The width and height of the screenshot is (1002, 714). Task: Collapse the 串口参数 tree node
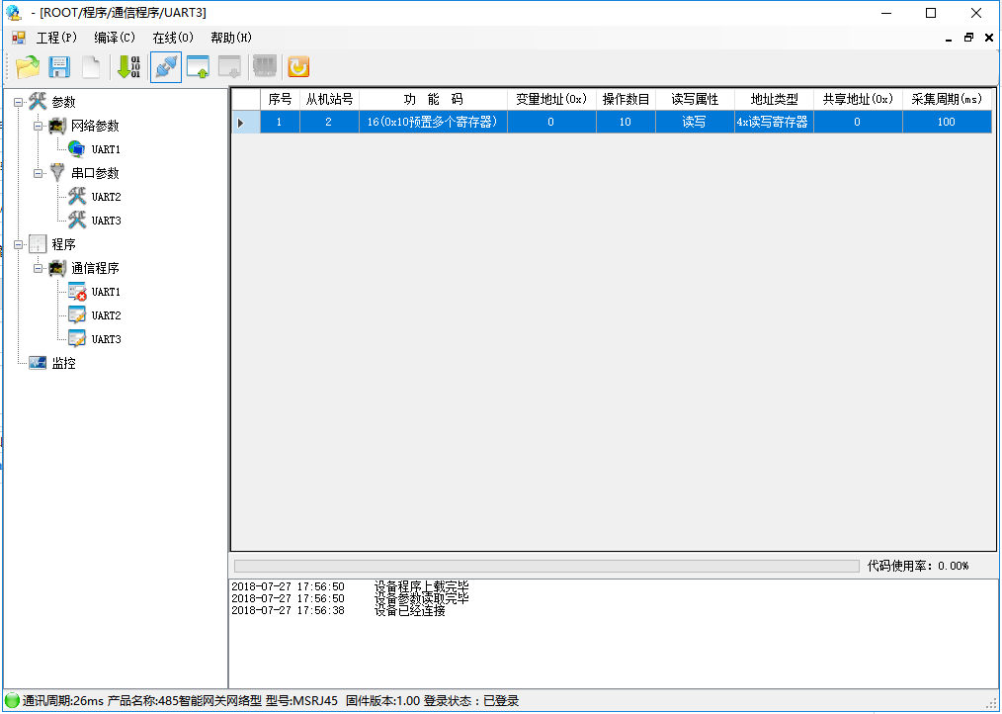point(39,173)
